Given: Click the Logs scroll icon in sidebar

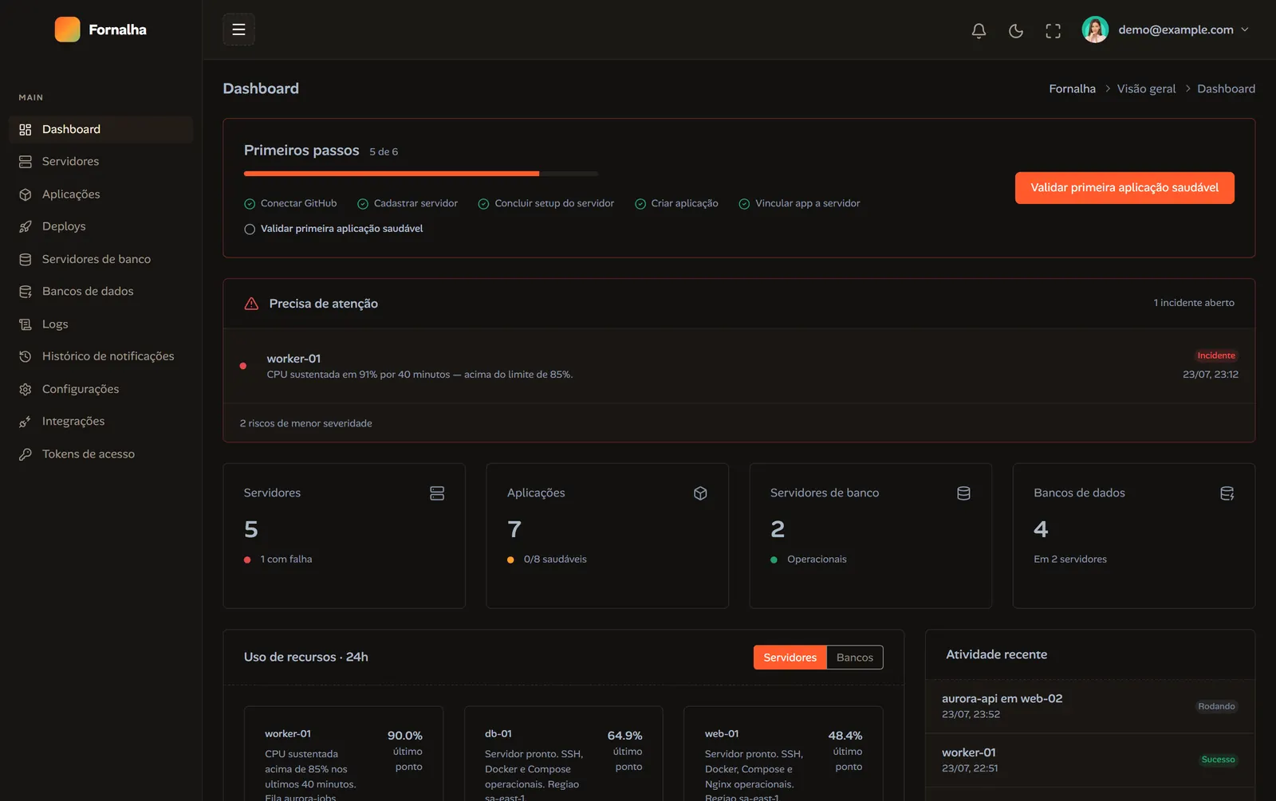Looking at the screenshot, I should [26, 324].
